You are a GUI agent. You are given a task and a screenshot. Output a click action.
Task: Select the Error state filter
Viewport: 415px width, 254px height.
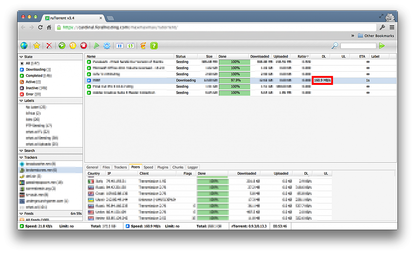point(30,94)
